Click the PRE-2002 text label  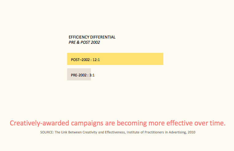[79, 75]
